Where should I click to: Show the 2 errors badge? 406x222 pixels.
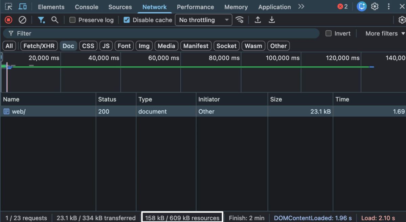pos(342,6)
